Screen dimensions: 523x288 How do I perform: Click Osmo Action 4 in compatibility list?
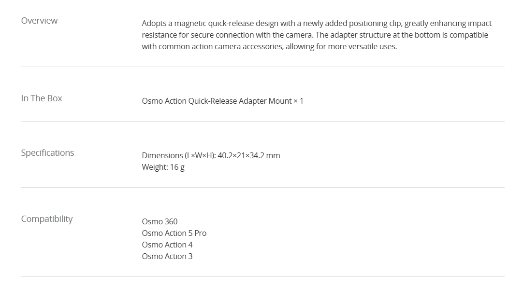(167, 245)
